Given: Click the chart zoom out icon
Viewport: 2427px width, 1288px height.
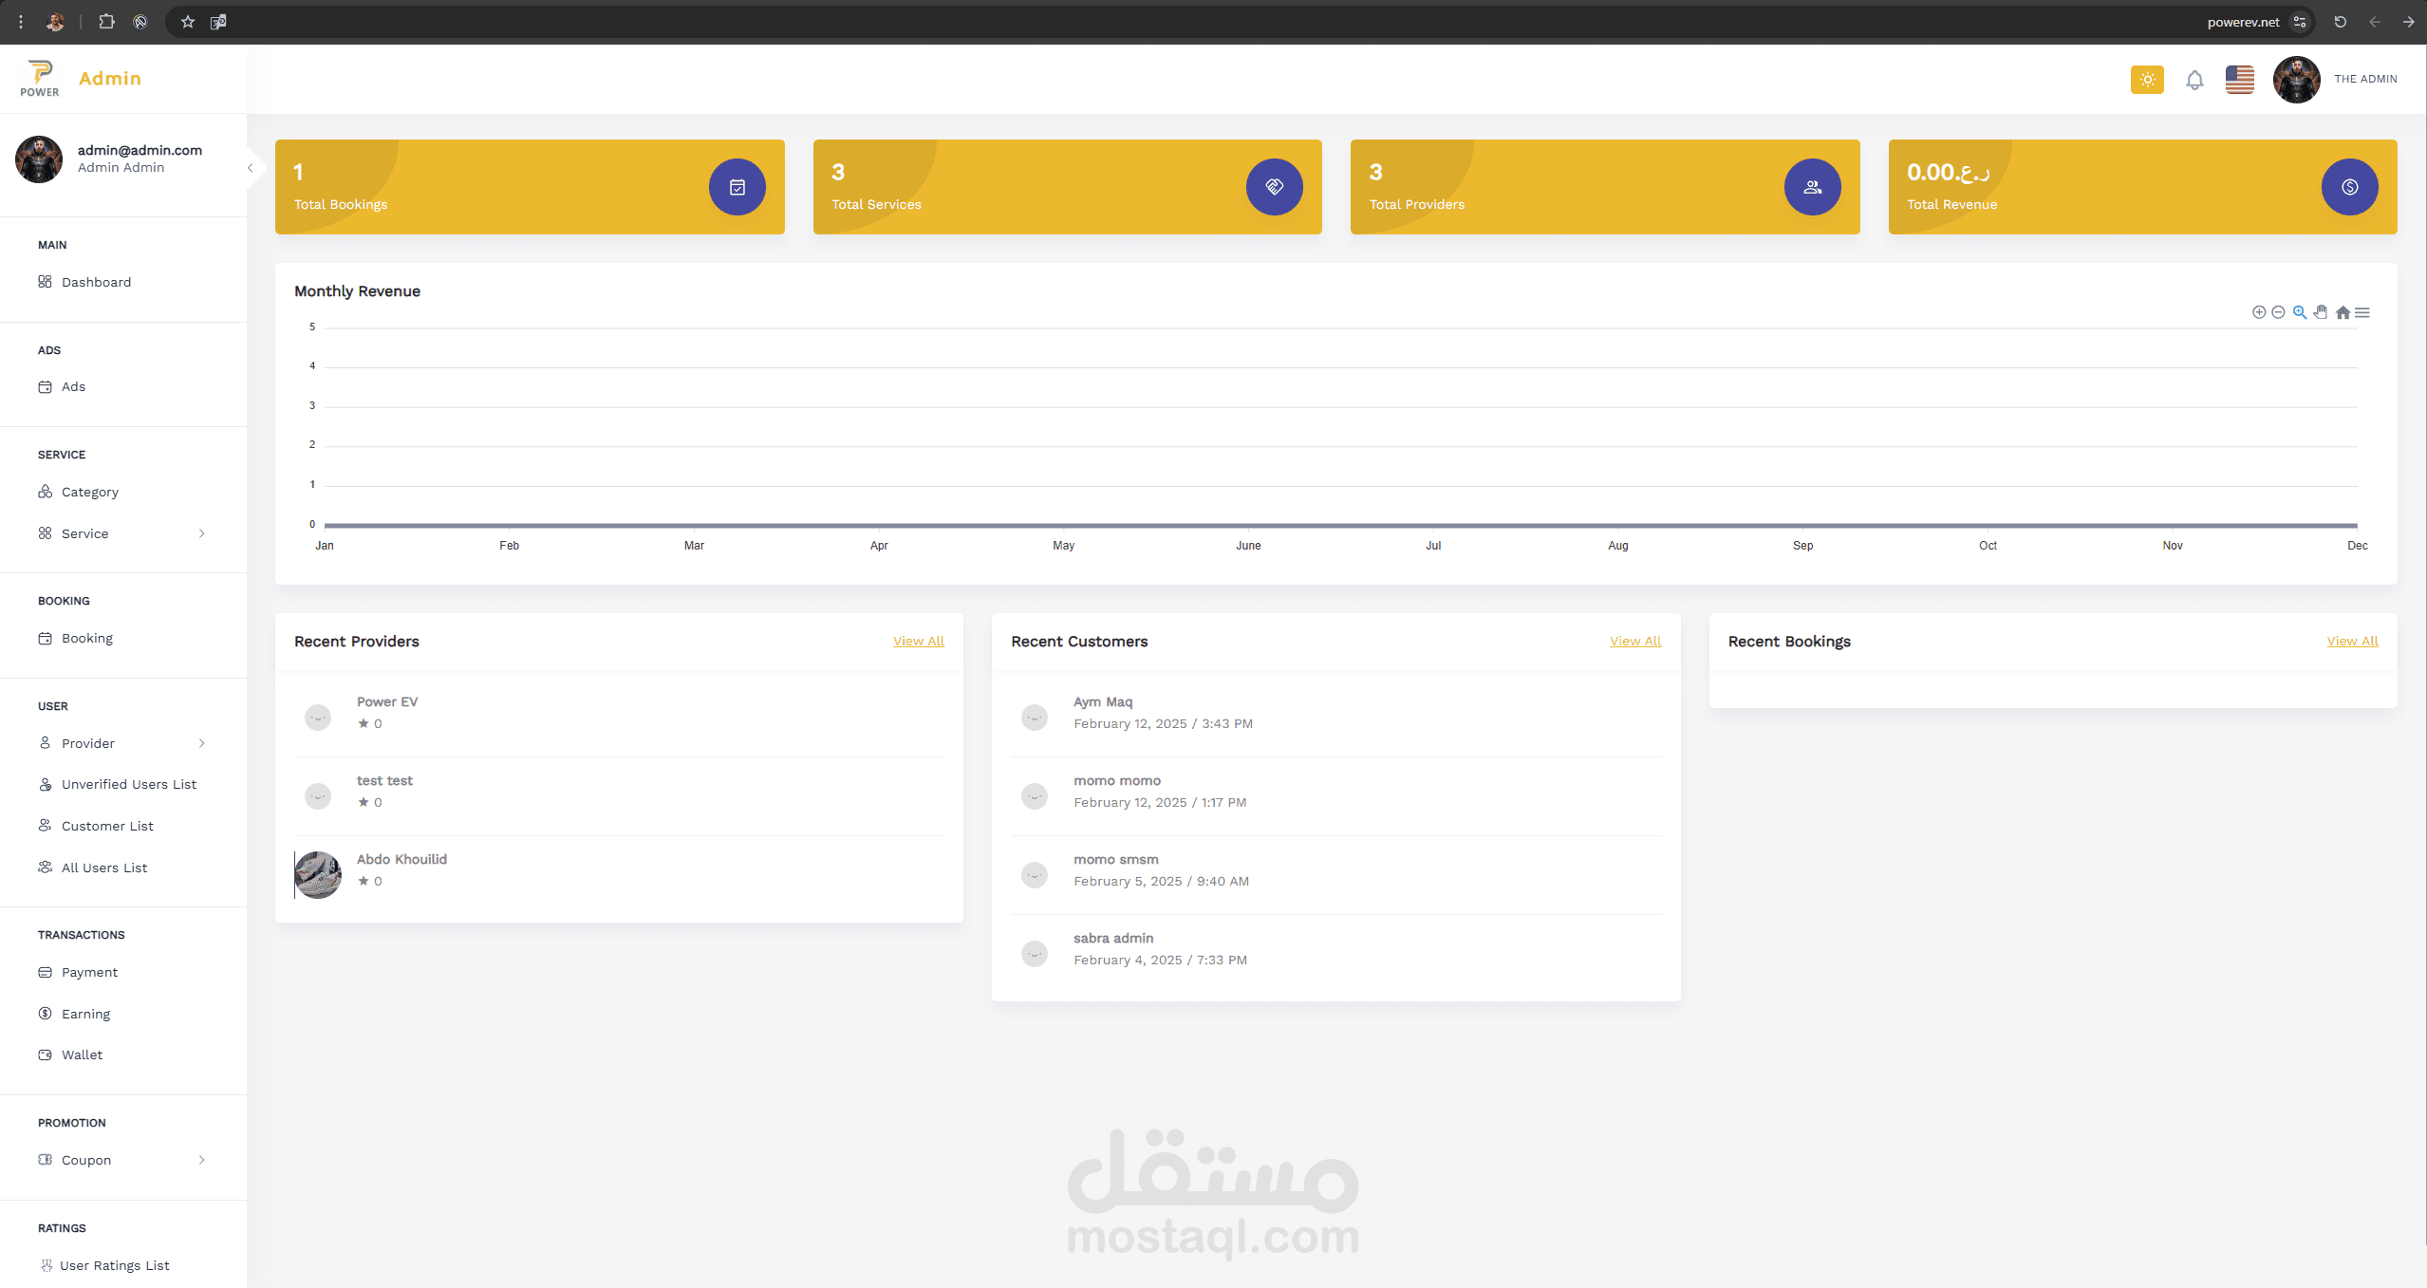Looking at the screenshot, I should point(2278,312).
